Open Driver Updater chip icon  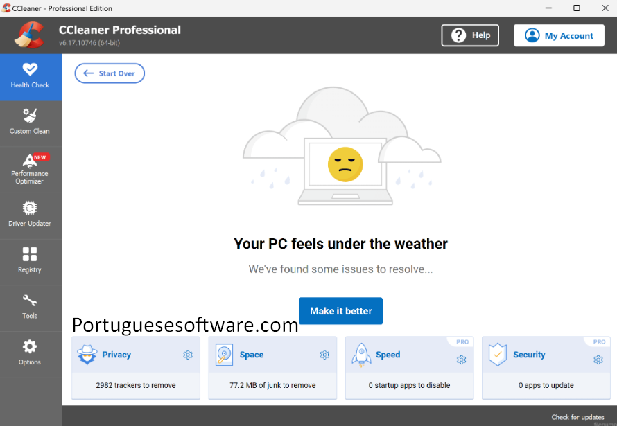pyautogui.click(x=30, y=208)
